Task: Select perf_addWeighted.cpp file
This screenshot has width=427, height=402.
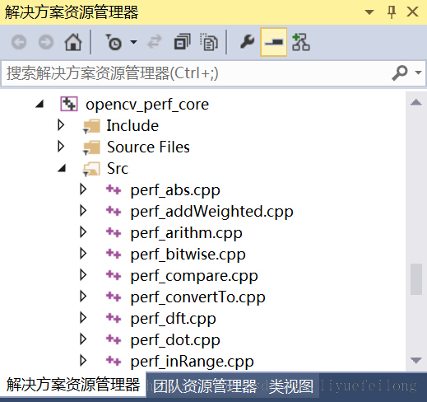Action: tap(211, 212)
